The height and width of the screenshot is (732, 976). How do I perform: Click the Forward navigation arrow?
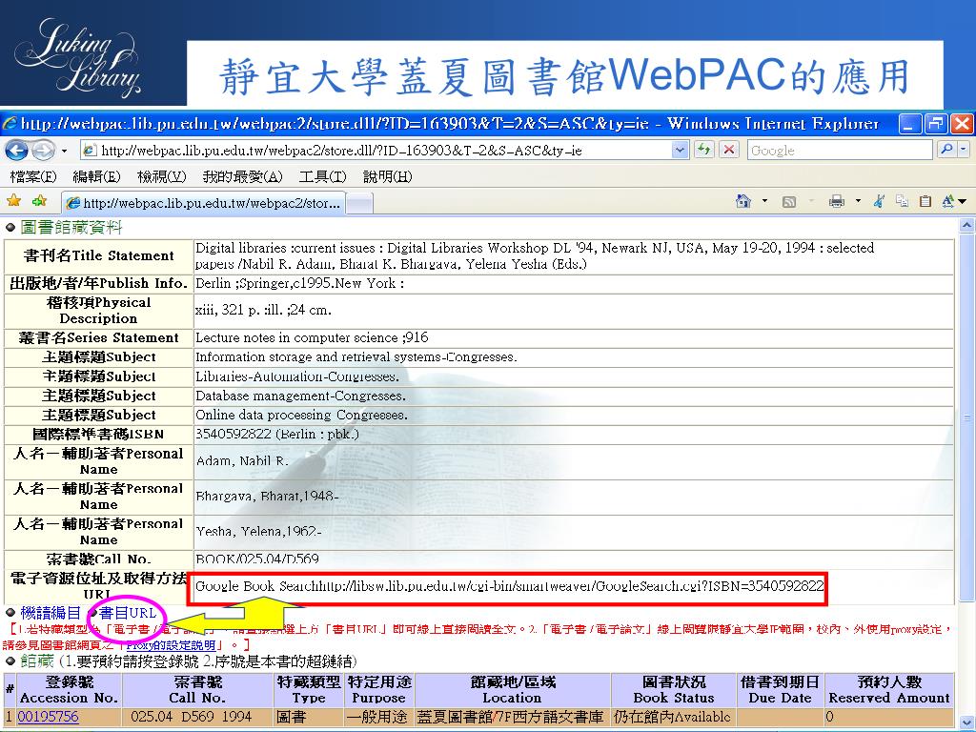[x=44, y=150]
